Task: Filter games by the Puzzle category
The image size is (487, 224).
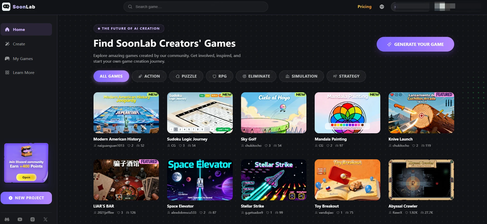Action: click(186, 76)
